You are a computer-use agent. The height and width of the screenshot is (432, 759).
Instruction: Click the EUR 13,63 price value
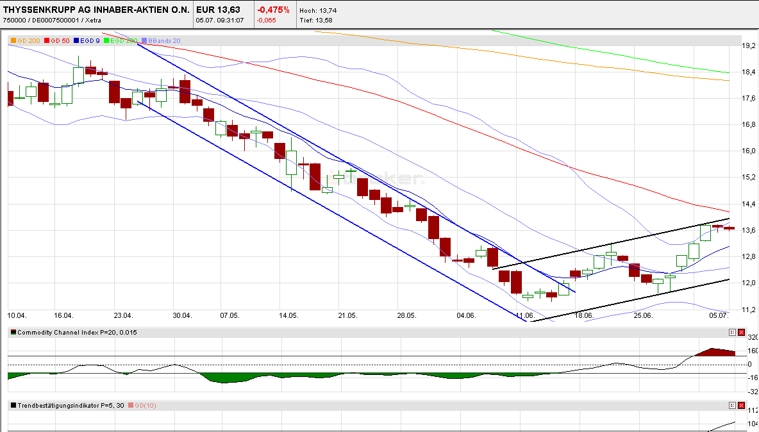(x=218, y=10)
